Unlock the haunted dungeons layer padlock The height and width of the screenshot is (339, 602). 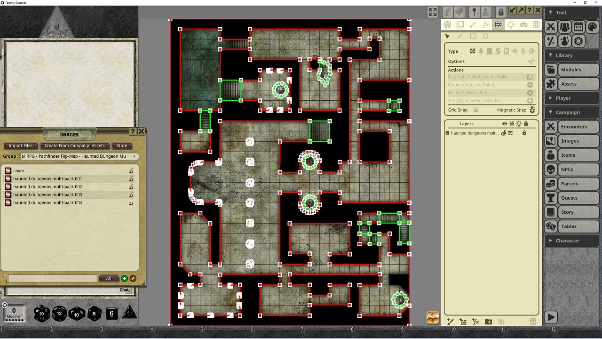pos(524,133)
